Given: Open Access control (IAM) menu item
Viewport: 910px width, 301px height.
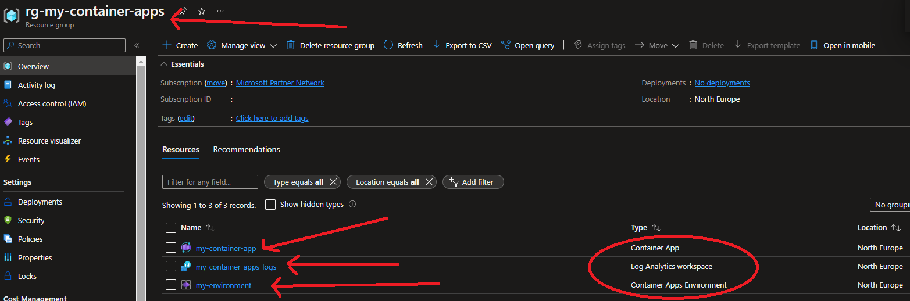Looking at the screenshot, I should click(x=52, y=103).
